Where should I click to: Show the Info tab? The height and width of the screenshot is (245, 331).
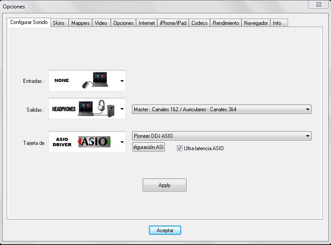279,23
